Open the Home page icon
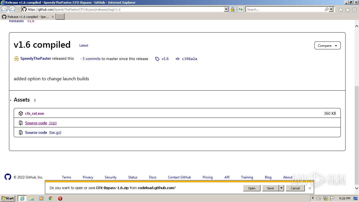359x202 pixels. (340, 10)
